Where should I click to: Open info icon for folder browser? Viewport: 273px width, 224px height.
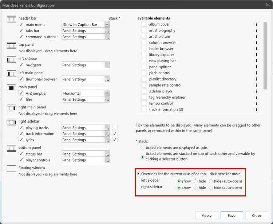coord(257,49)
